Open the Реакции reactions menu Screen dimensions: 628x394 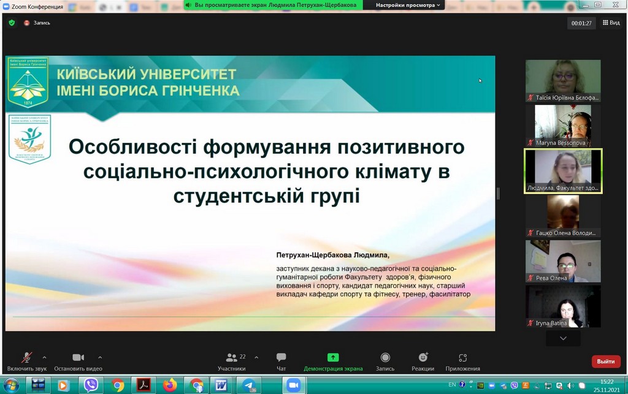(423, 361)
